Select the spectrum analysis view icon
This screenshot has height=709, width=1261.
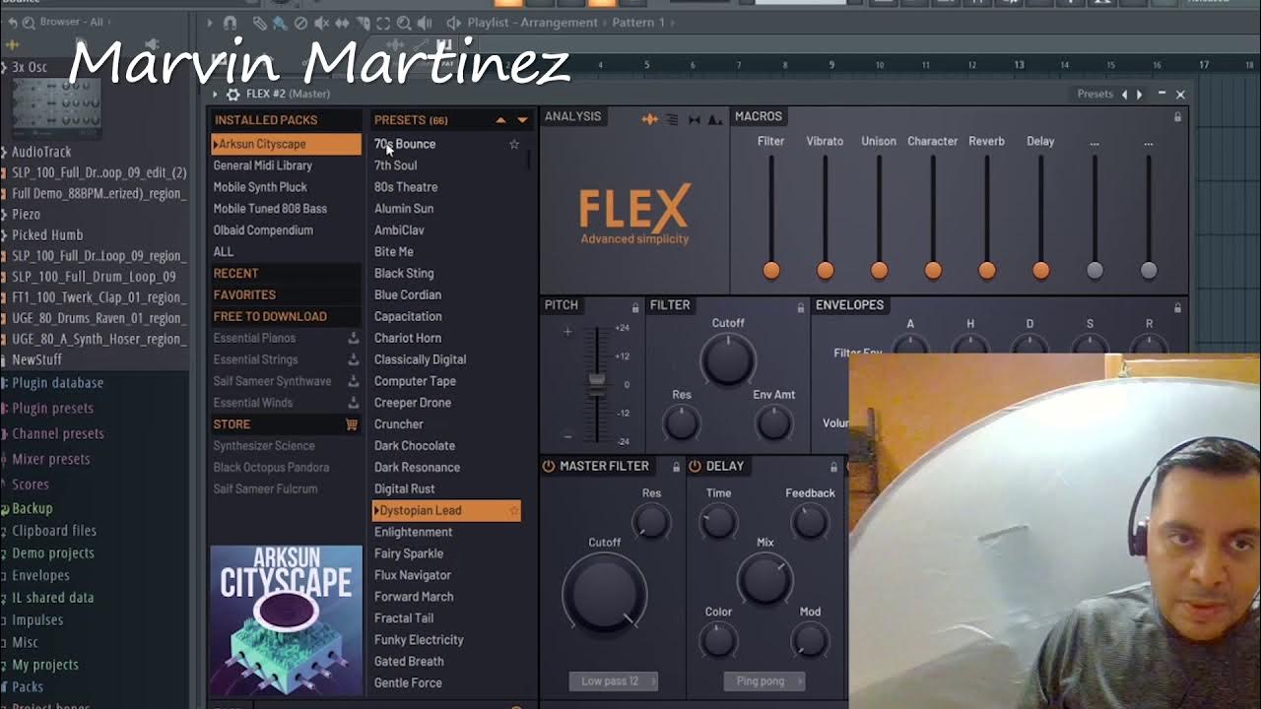tap(715, 119)
